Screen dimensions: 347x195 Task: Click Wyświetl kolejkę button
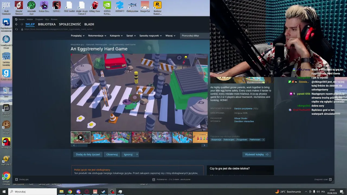coord(256,154)
